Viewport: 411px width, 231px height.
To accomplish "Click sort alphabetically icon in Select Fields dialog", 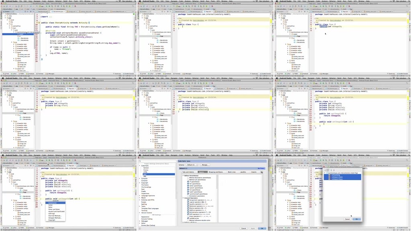I will point(325,170).
